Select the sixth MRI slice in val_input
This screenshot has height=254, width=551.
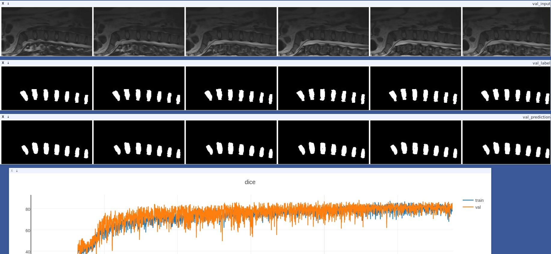[506, 31]
